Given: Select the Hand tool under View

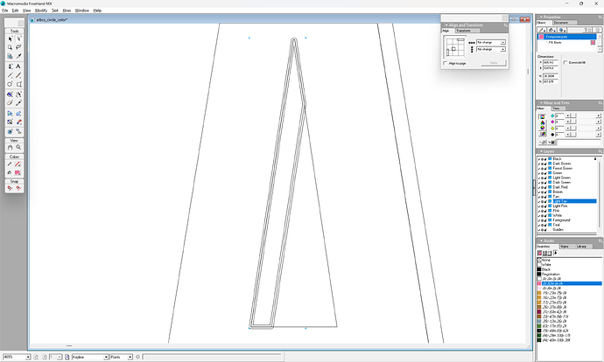Looking at the screenshot, I should pos(11,147).
